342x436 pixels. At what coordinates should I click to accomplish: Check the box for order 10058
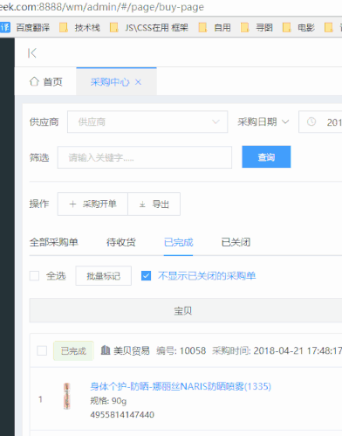coord(42,350)
